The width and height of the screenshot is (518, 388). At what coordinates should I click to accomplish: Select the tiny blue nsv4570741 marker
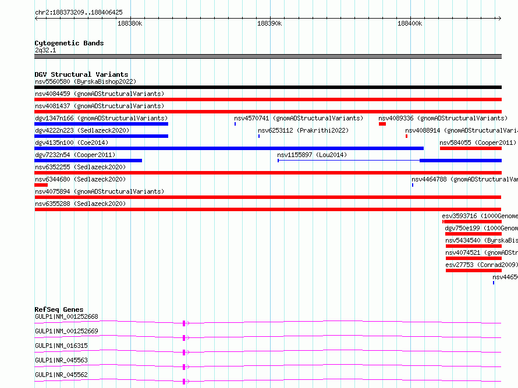pos(235,124)
